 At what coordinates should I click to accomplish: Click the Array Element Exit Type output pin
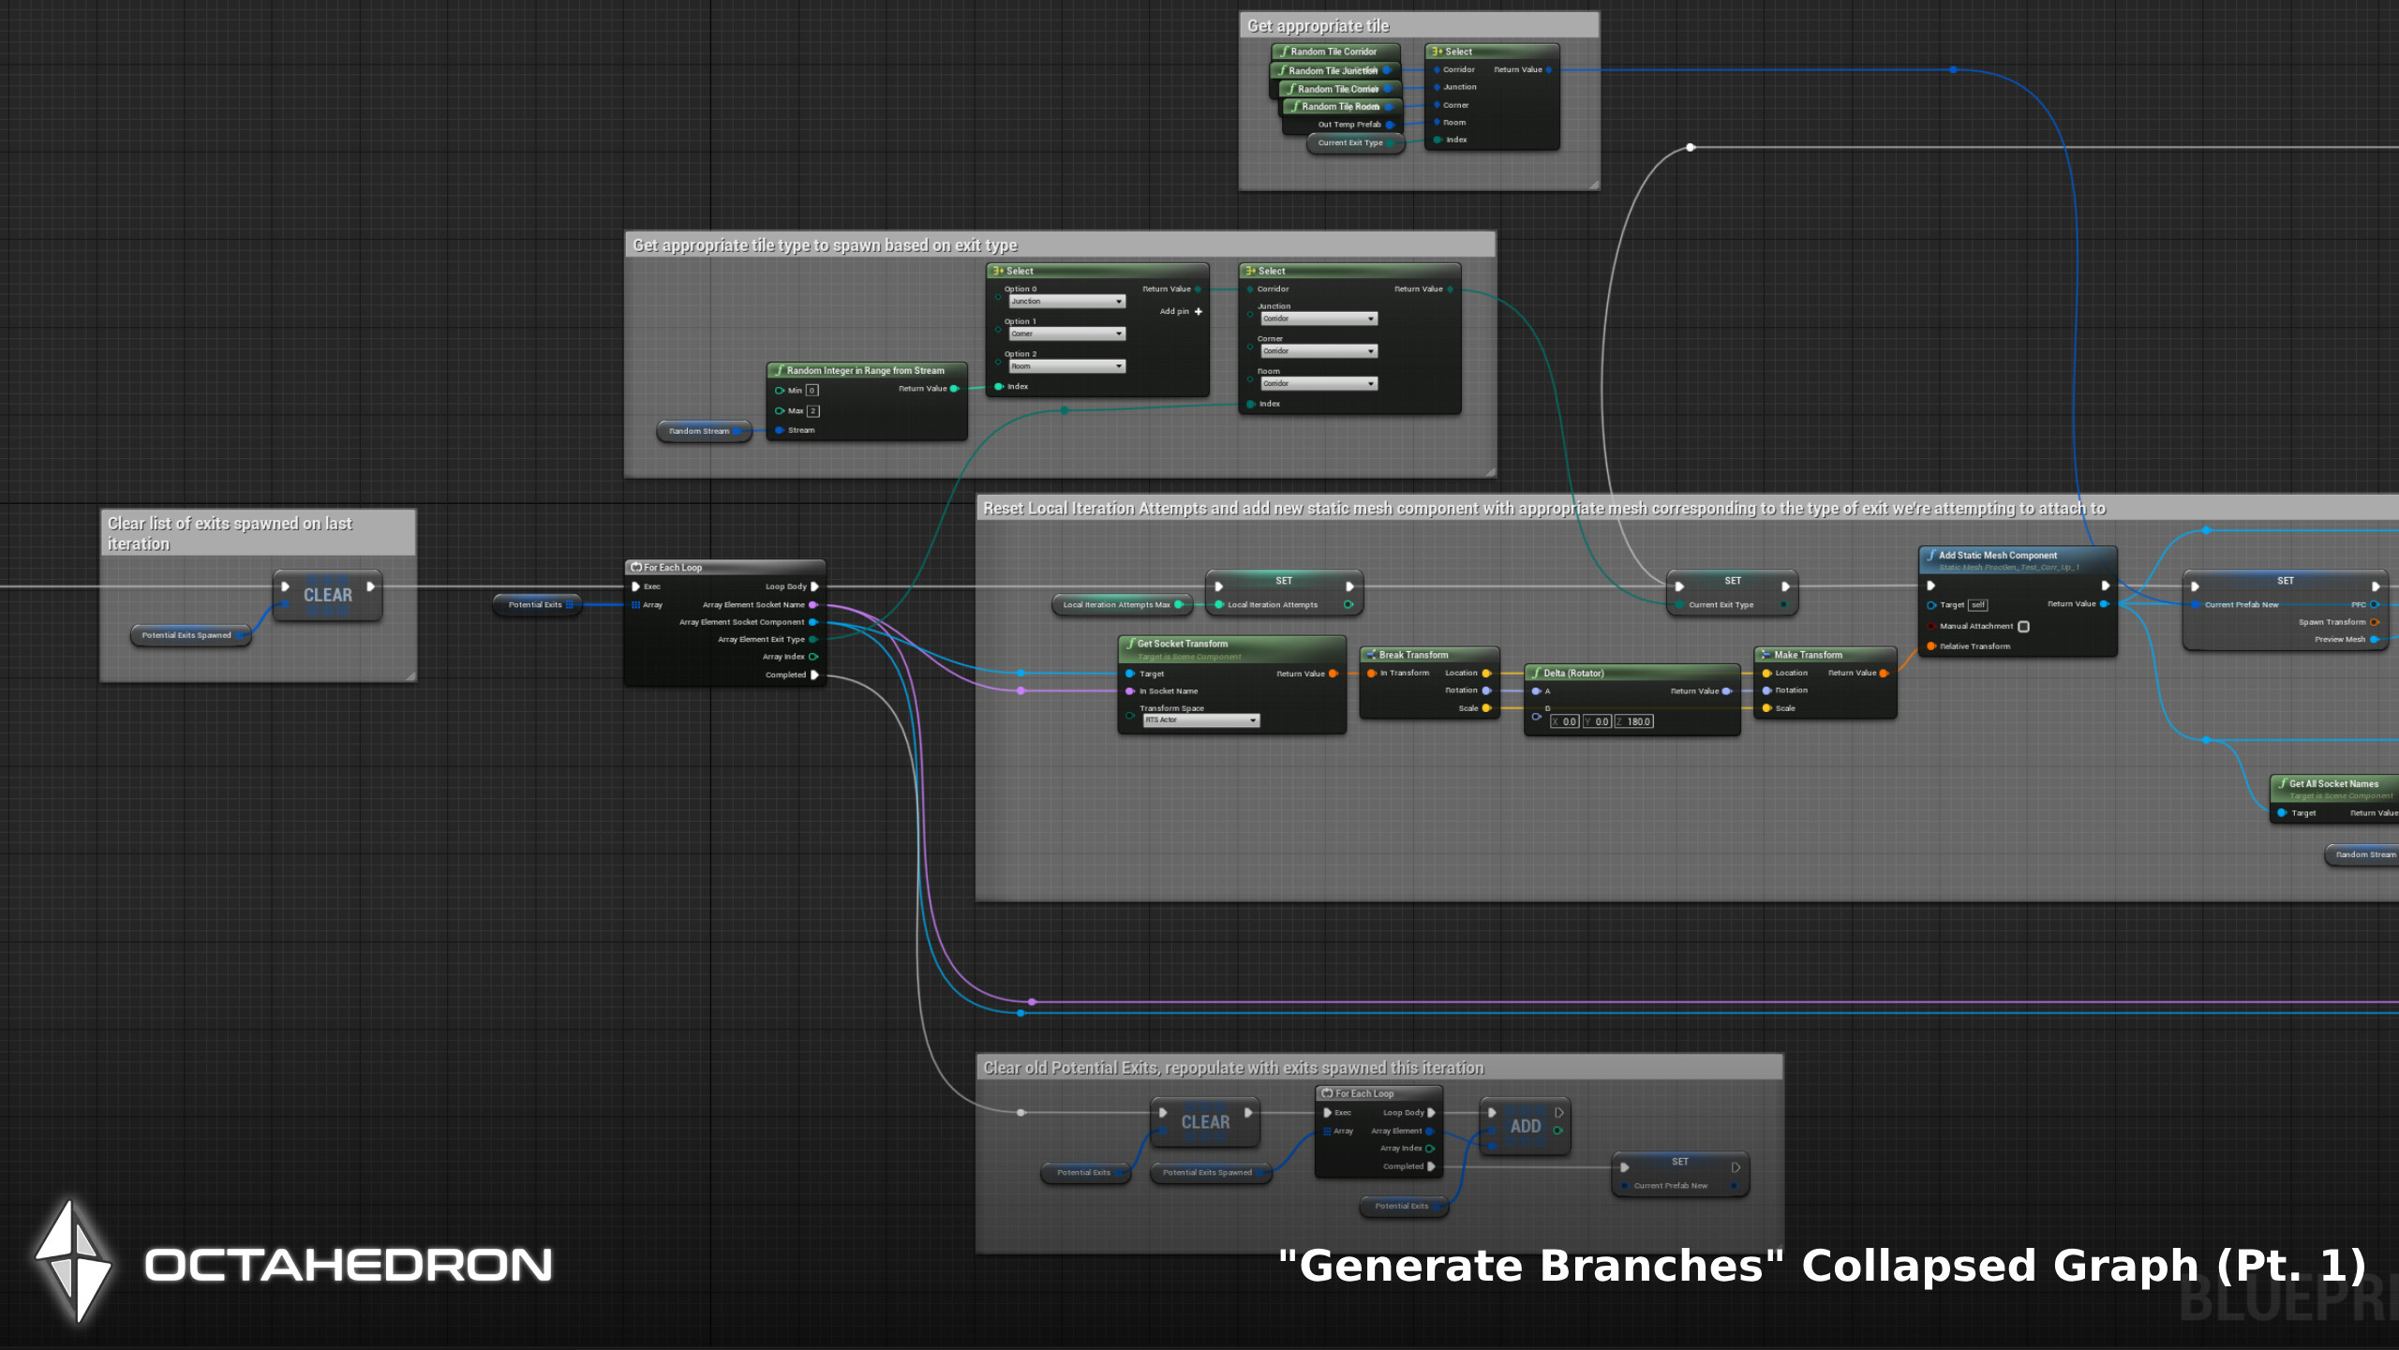click(x=812, y=639)
